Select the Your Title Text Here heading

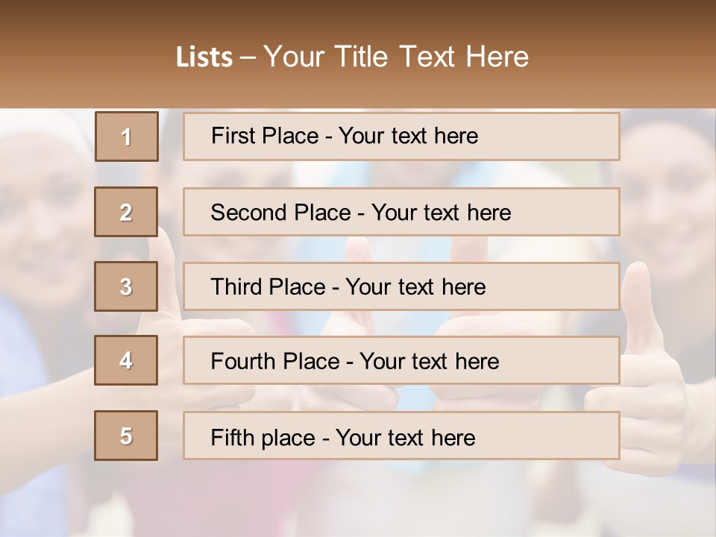click(396, 57)
